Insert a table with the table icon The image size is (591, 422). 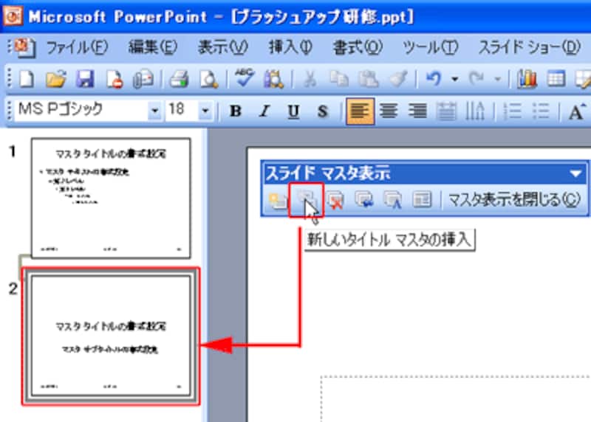[556, 79]
